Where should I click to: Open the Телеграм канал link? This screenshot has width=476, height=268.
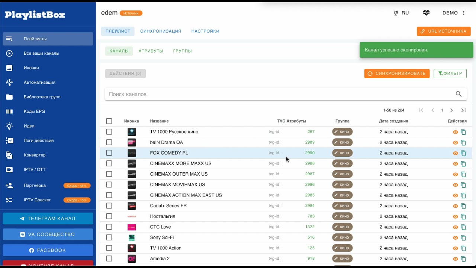pyautogui.click(x=48, y=218)
